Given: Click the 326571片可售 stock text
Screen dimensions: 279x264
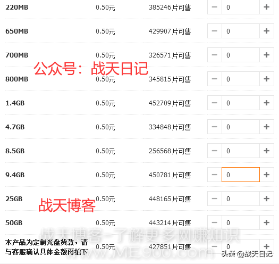Looking at the screenshot, I should coord(170,55).
